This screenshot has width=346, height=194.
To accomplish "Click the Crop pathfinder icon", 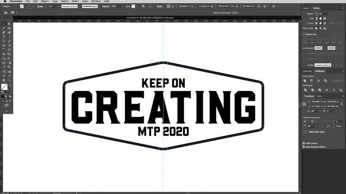I will click(327, 90).
